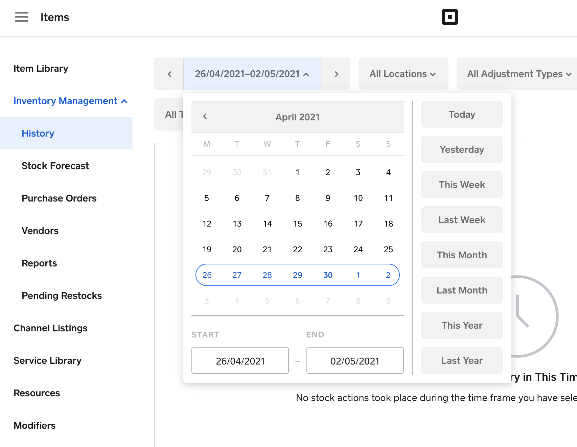The height and width of the screenshot is (447, 577).
Task: Show previous month in calendar
Action: (205, 117)
